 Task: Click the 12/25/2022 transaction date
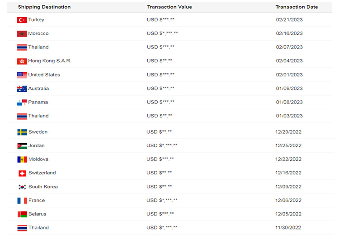(x=289, y=146)
